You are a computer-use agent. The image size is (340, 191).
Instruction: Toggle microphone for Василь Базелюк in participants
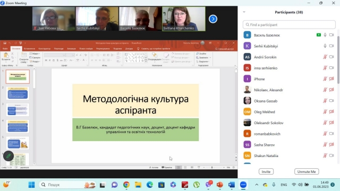coord(325,35)
